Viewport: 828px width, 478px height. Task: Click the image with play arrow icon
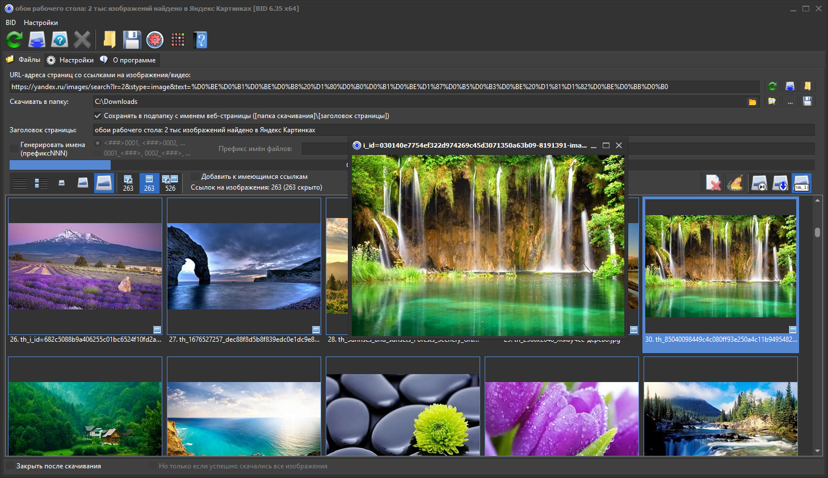tap(759, 183)
